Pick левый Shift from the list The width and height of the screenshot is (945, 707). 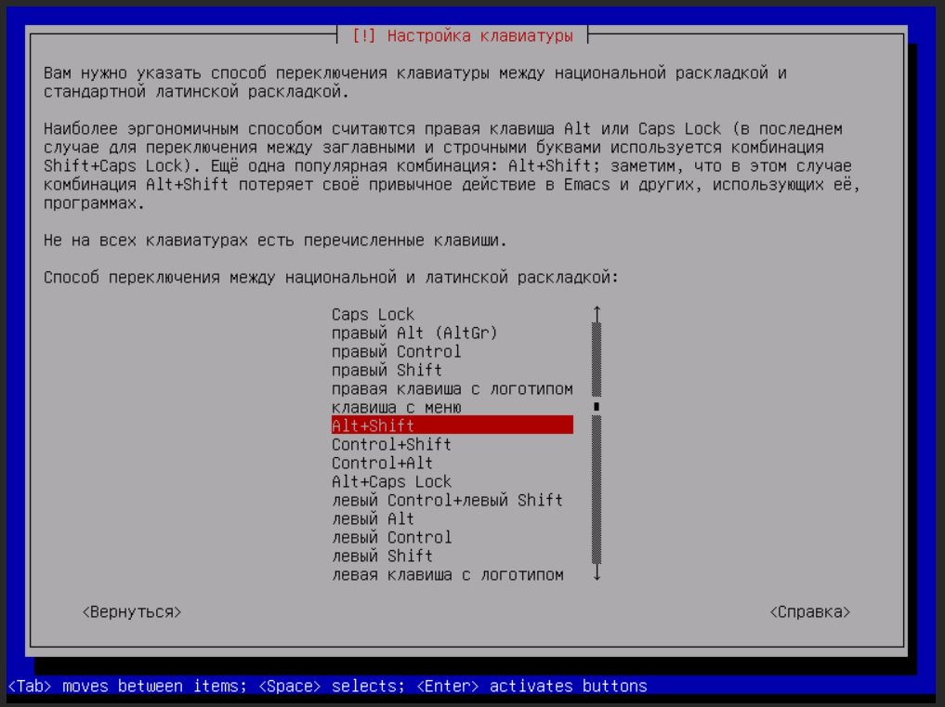point(382,556)
